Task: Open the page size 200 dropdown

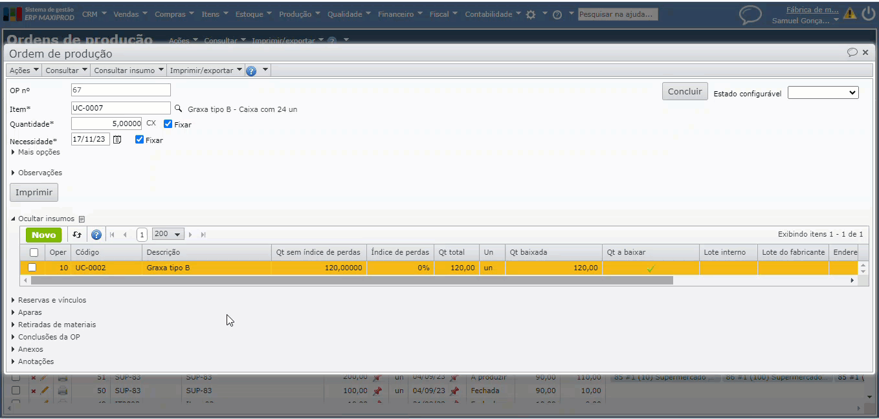Action: click(x=168, y=234)
